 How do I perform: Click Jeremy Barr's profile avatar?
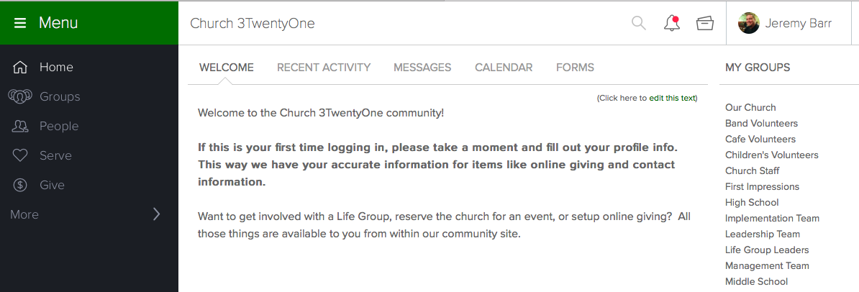click(748, 23)
